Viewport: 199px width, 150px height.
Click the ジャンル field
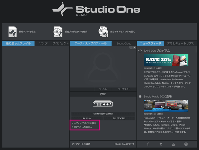tap(103, 89)
